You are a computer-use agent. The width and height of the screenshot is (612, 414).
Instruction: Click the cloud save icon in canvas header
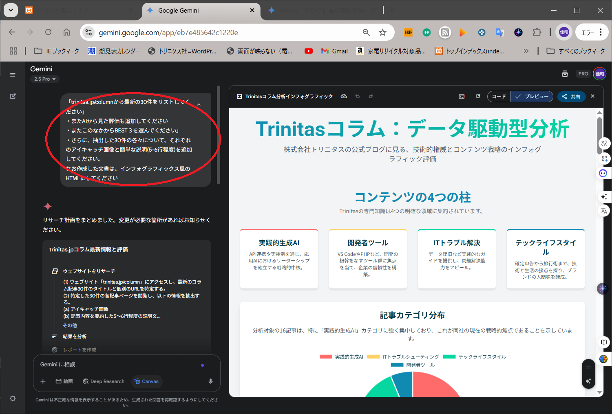coord(344,96)
